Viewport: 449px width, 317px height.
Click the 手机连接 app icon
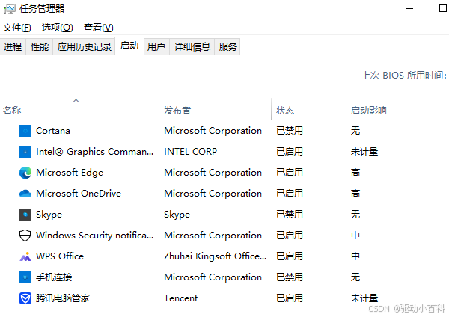25,277
